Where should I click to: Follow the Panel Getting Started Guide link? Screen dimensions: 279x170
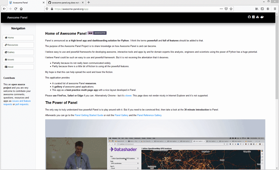[89, 115]
